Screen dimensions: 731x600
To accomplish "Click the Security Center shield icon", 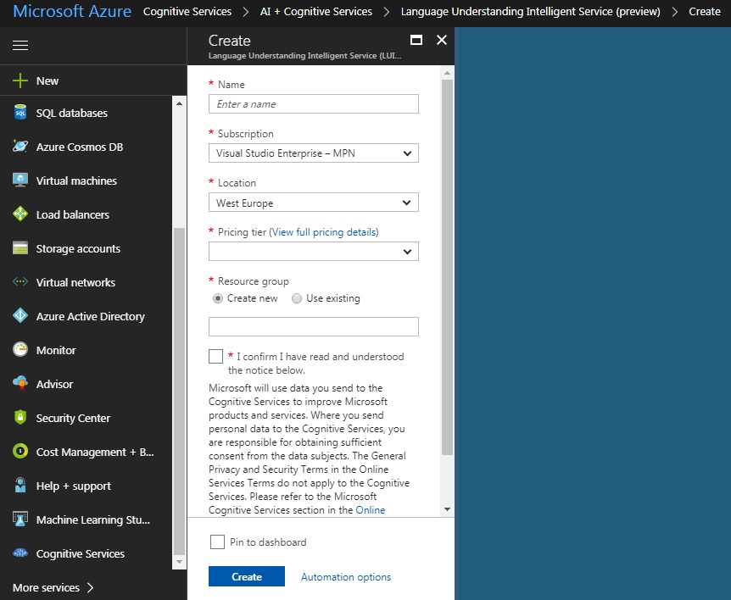I will (x=20, y=418).
